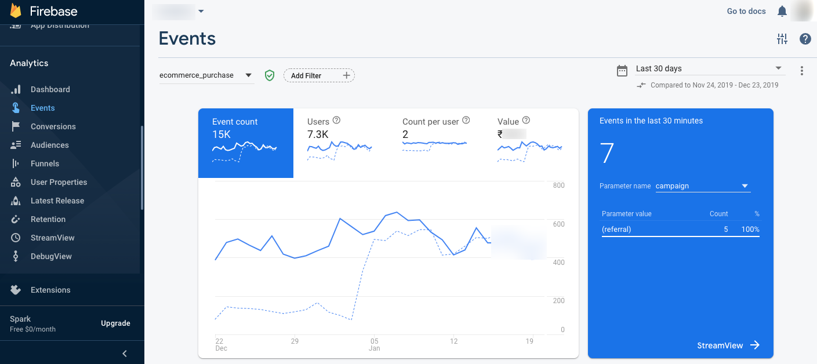Click the Go to docs link
This screenshot has width=817, height=364.
tap(746, 11)
